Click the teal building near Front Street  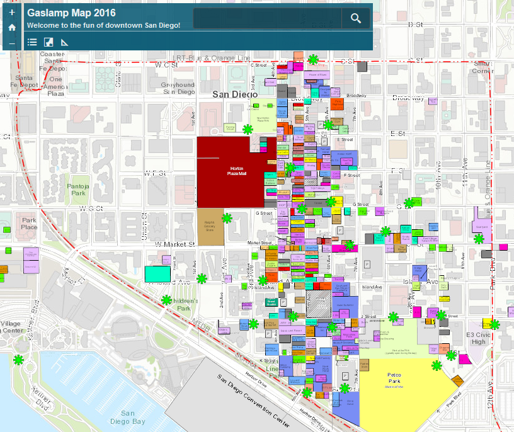pos(157,273)
